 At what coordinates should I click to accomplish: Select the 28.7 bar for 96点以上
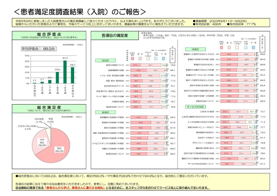click(x=72, y=75)
